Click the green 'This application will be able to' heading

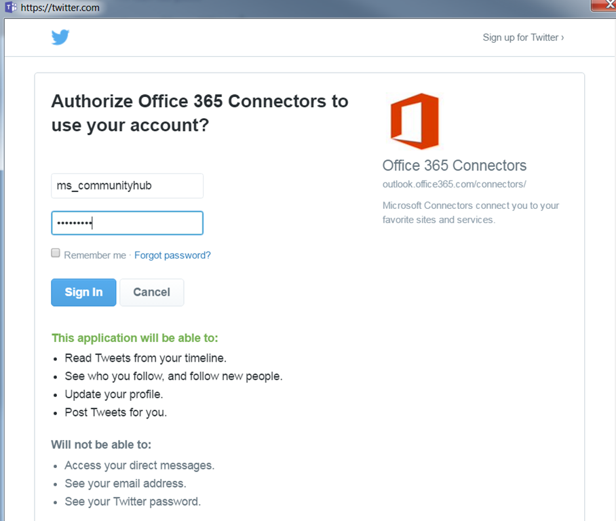(x=134, y=338)
